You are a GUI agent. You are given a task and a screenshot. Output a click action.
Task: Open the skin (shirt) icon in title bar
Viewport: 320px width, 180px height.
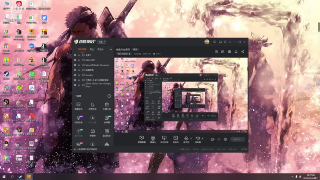(225, 42)
